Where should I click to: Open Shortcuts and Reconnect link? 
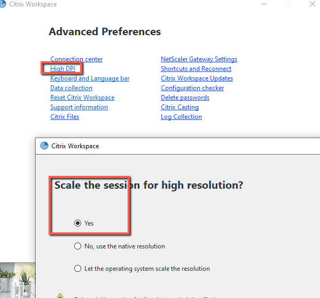[x=196, y=69]
